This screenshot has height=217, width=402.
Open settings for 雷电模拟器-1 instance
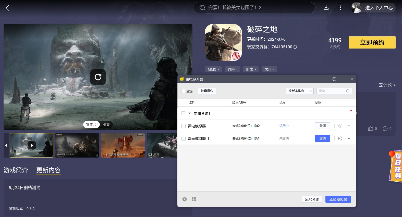[x=340, y=138]
